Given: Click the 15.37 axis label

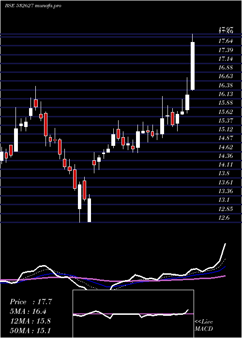Looking at the screenshot, I should [x=226, y=120].
